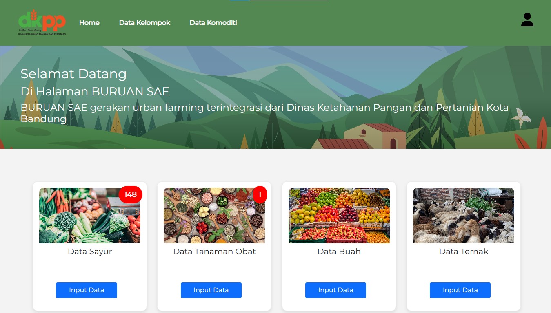551x313 pixels.
Task: Open the user profile icon
Action: [527, 20]
